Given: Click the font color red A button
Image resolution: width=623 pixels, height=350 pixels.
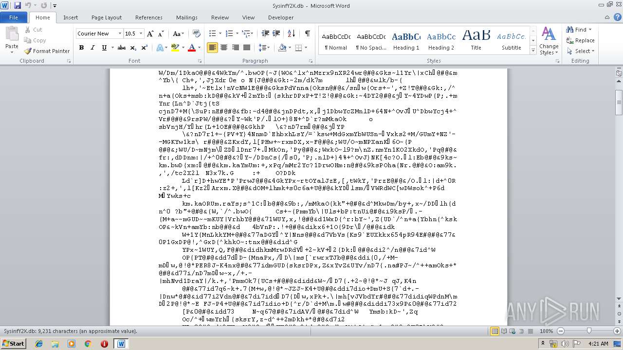Looking at the screenshot, I should [191, 48].
